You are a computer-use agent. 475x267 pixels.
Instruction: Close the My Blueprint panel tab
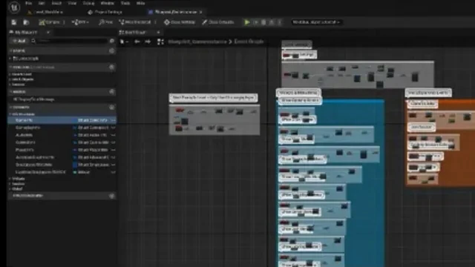[48, 33]
